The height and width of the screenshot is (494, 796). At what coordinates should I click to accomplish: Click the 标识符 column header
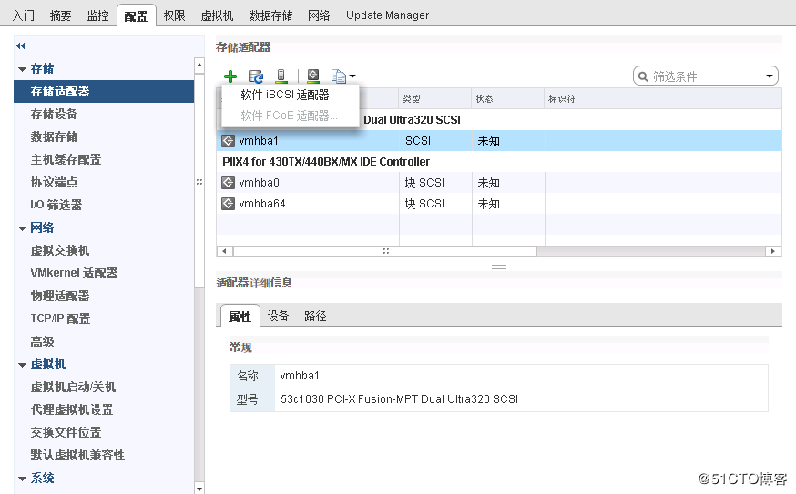click(x=662, y=99)
